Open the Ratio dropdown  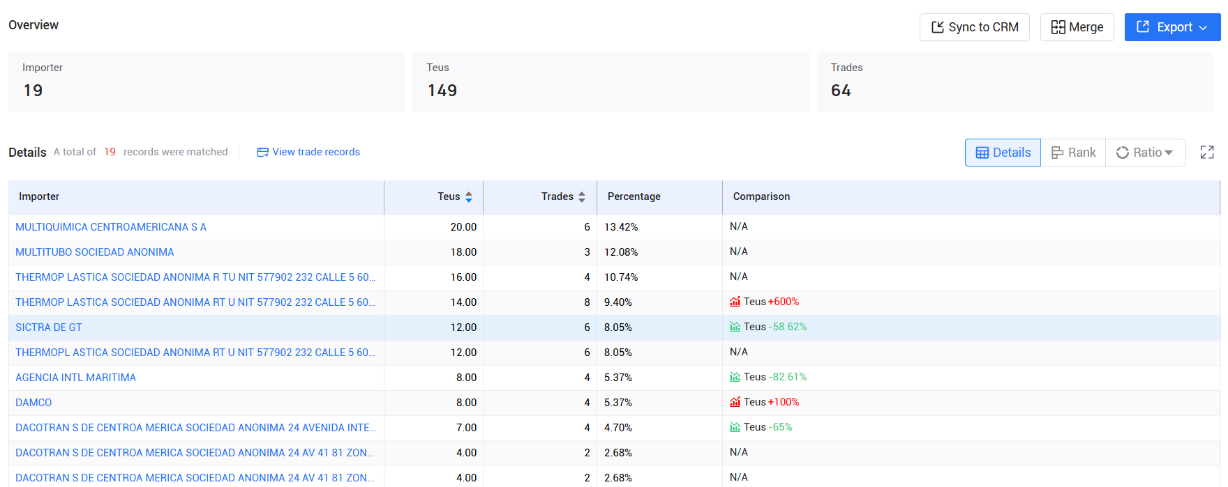[x=1145, y=153]
